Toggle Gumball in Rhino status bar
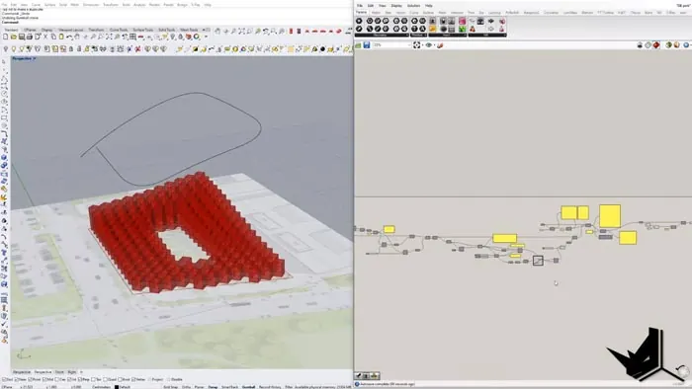 [x=248, y=387]
